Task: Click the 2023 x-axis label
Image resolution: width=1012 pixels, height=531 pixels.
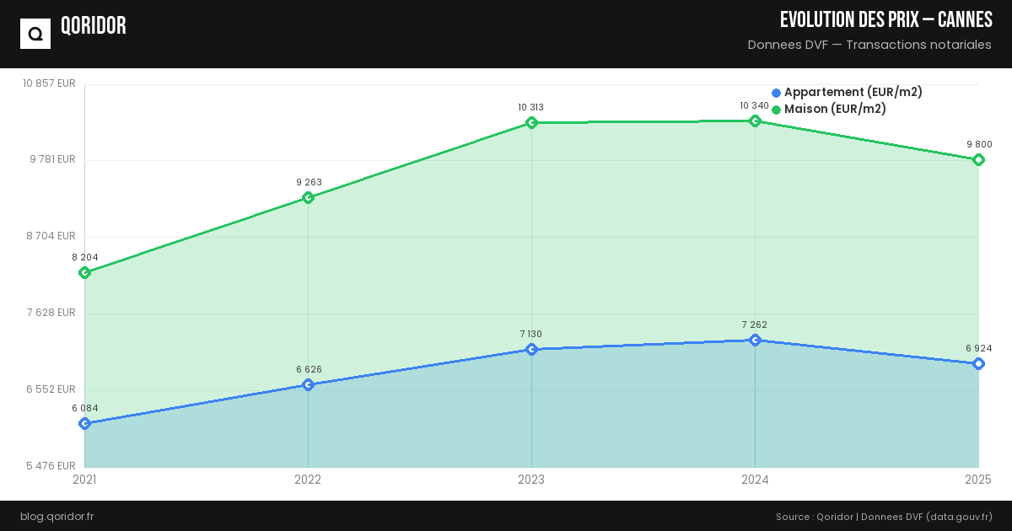Action: coord(531,480)
